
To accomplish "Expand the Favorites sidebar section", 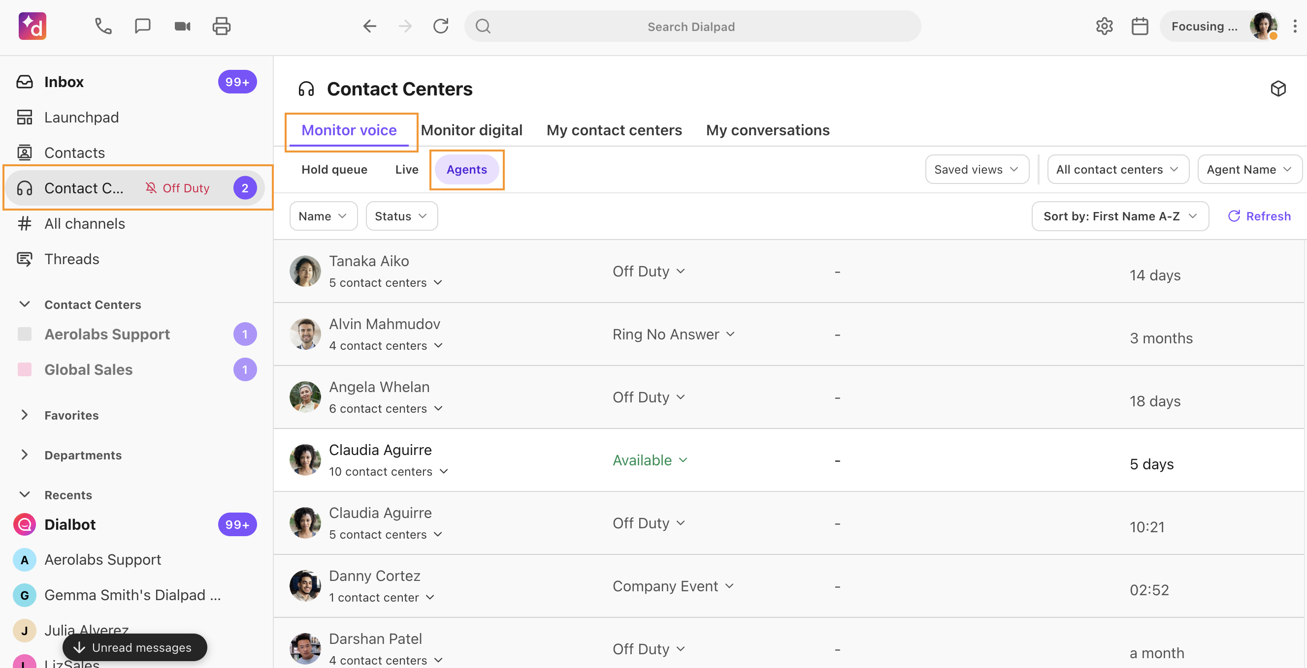I will pos(24,415).
